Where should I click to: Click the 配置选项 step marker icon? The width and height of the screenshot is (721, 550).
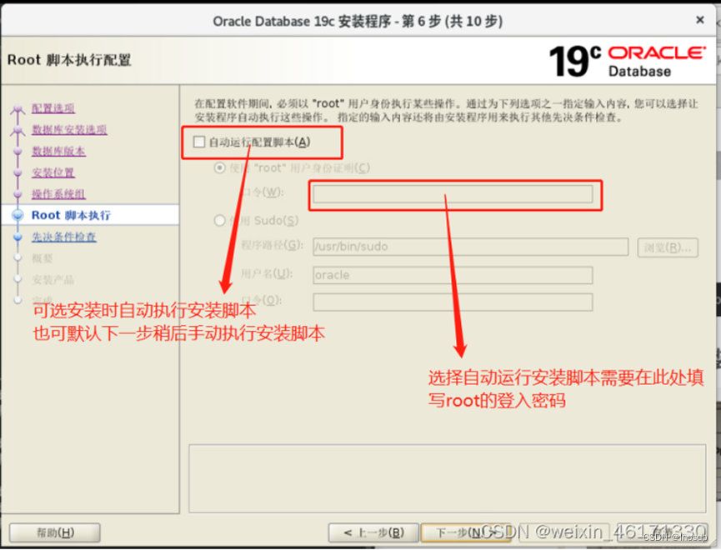18,109
